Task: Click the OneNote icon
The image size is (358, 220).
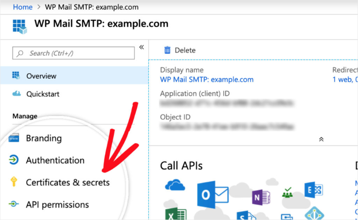Action: coord(261,197)
